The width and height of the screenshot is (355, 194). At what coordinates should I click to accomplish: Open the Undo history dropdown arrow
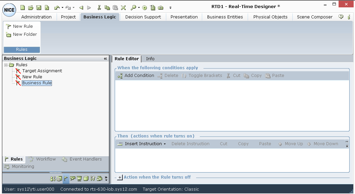coord(62,7)
